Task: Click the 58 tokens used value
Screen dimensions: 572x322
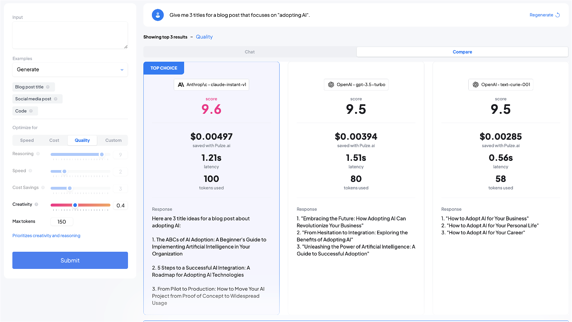Action: coord(500,179)
